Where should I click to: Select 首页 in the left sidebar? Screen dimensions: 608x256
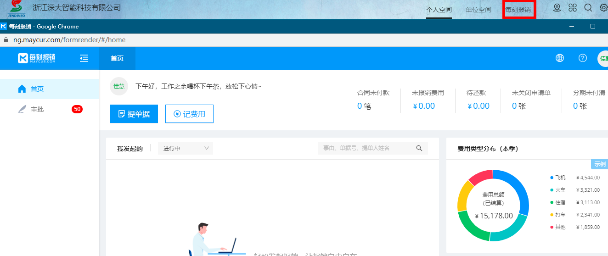tap(37, 89)
